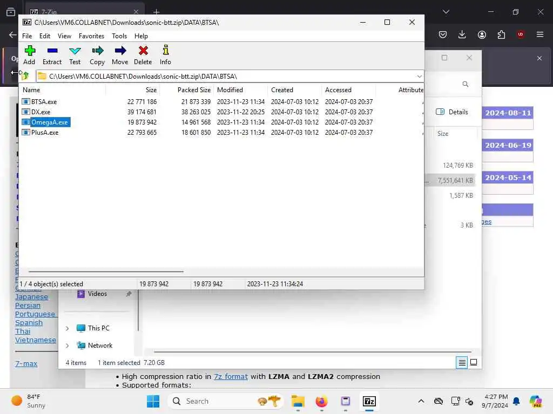Sort by the Packed Size column header
This screenshot has height=414, width=553.
(186, 90)
